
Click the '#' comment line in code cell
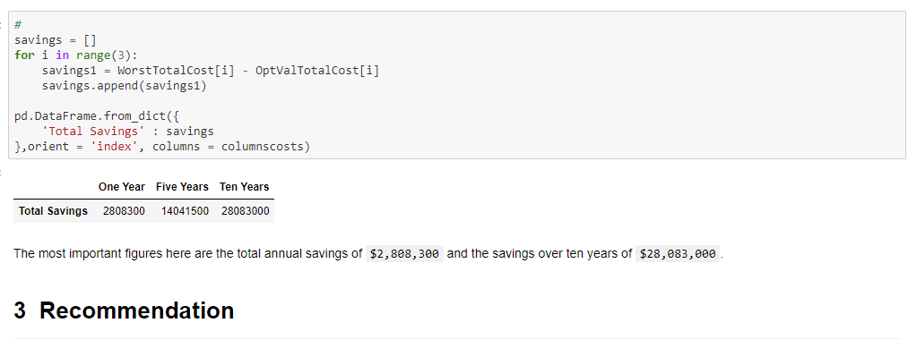click(x=18, y=25)
